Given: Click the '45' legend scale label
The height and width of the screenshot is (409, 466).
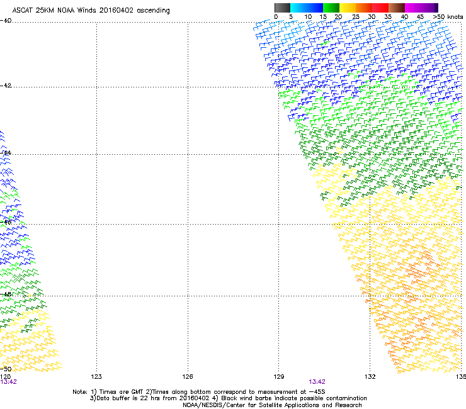Looking at the screenshot, I should tap(420, 17).
